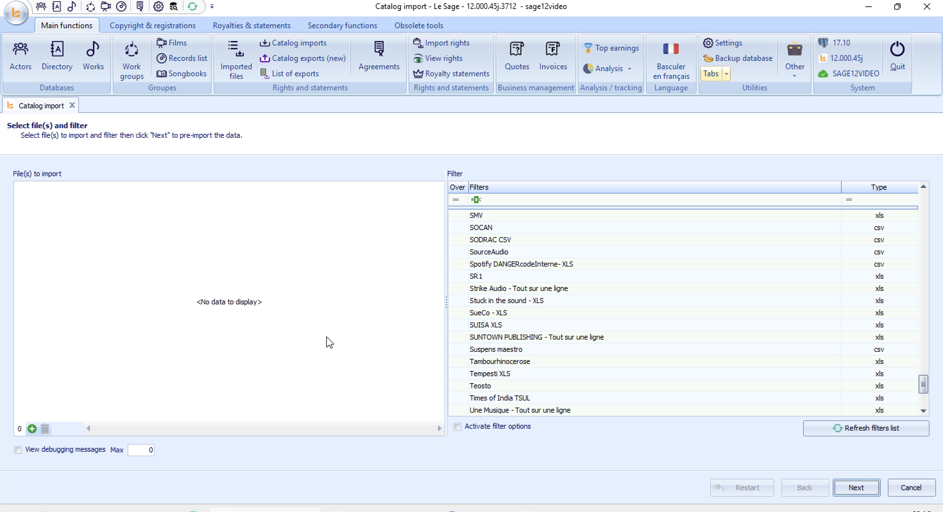The image size is (943, 512).
Task: Click View rights
Action: click(x=438, y=58)
